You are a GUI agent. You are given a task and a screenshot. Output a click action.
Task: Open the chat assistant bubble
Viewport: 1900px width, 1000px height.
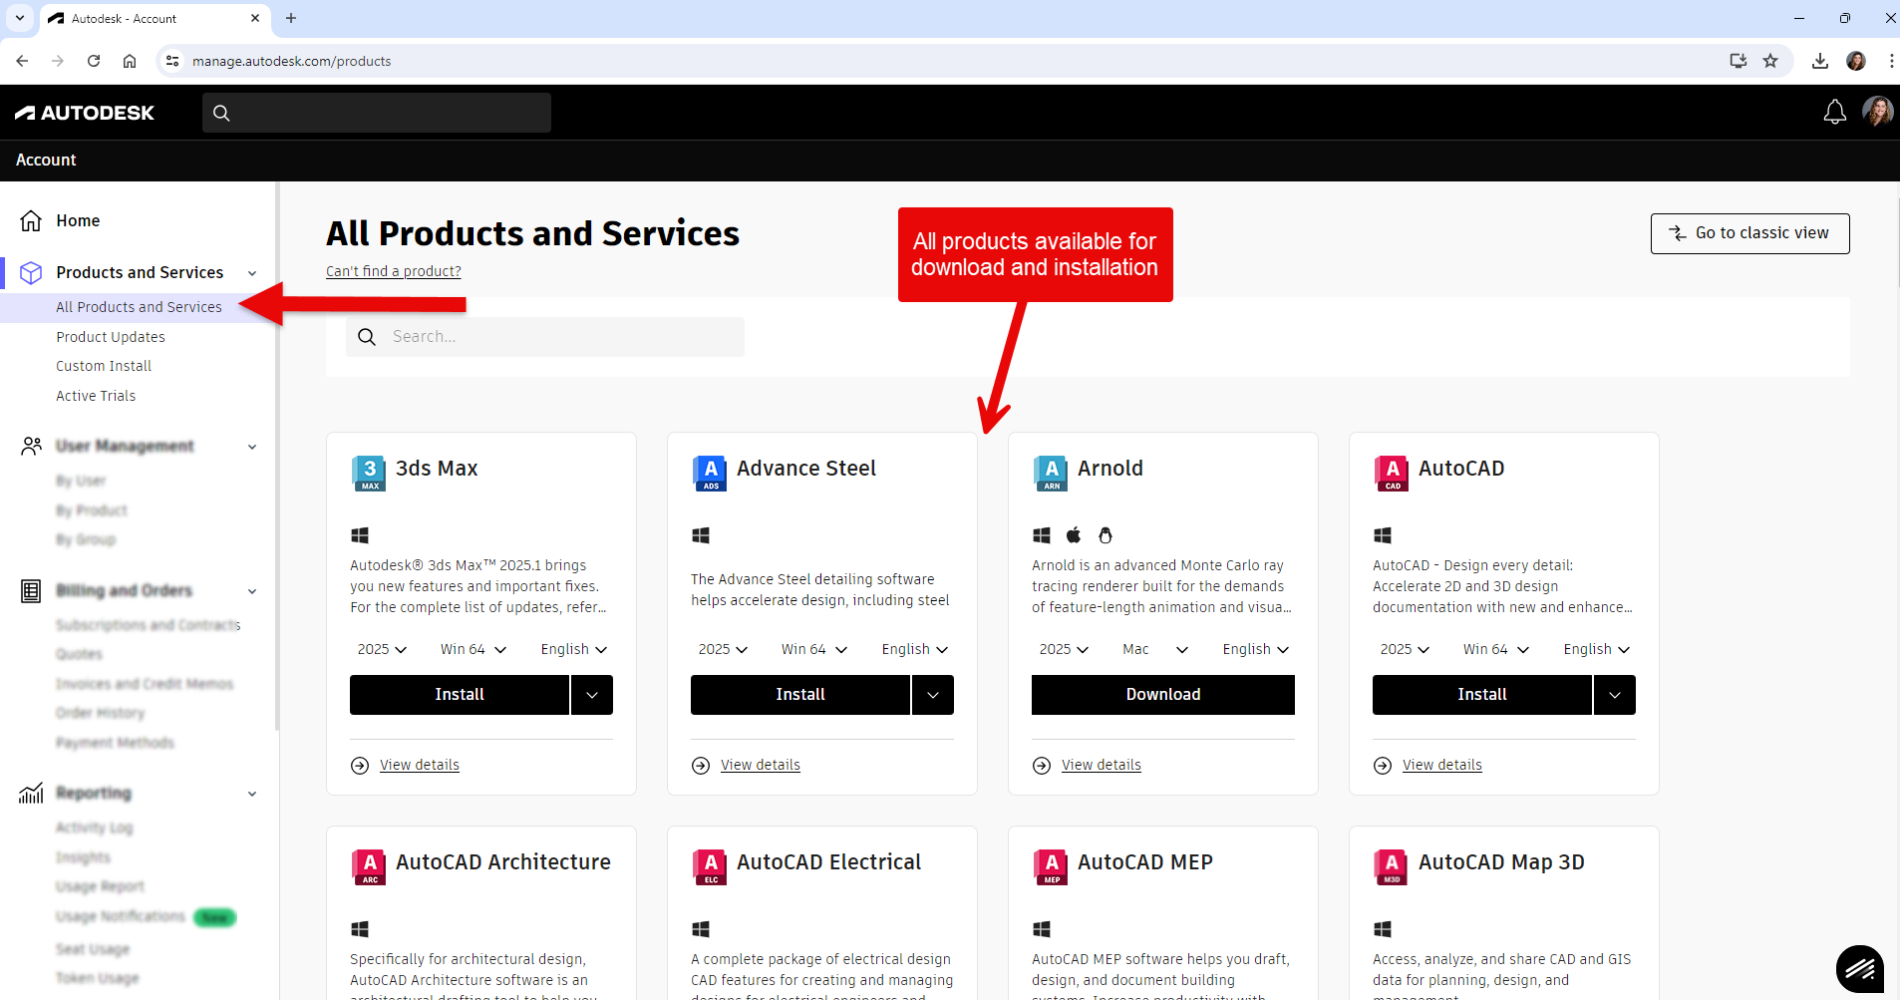coord(1860,969)
